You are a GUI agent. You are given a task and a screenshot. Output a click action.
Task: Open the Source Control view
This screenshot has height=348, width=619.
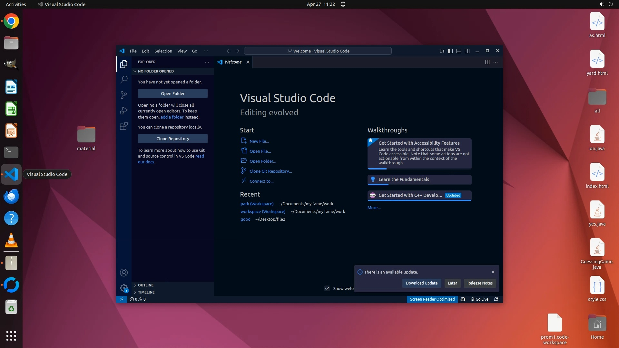point(124,95)
